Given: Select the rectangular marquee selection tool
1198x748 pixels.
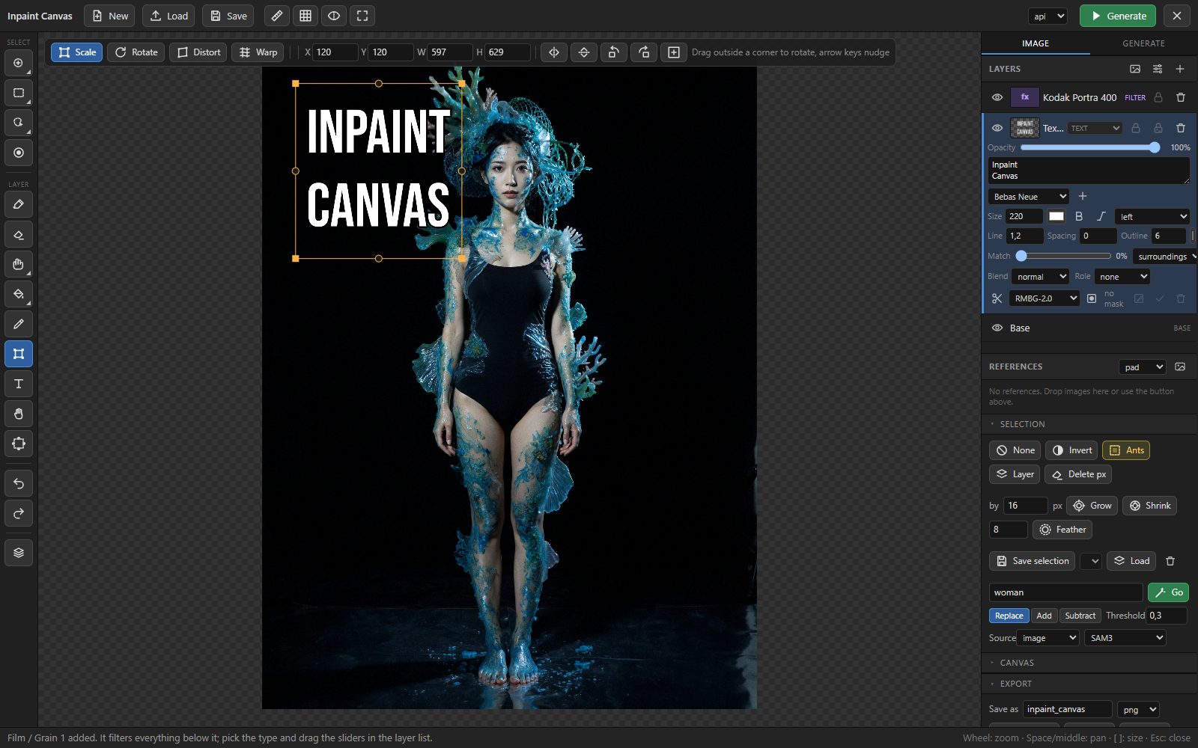Looking at the screenshot, I should click(19, 93).
